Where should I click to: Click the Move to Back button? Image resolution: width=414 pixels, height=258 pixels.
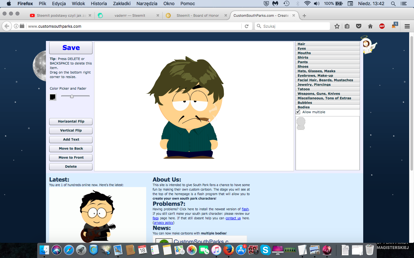click(x=71, y=149)
